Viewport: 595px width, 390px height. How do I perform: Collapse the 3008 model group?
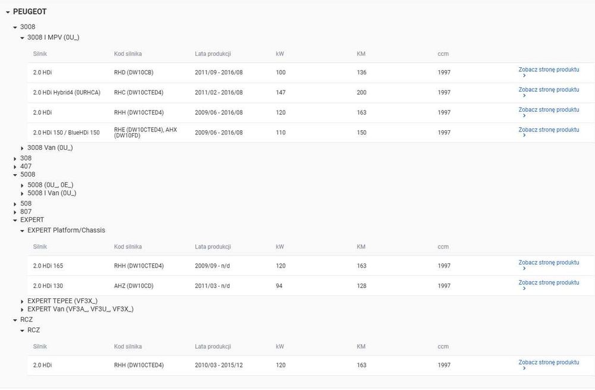(x=15, y=27)
